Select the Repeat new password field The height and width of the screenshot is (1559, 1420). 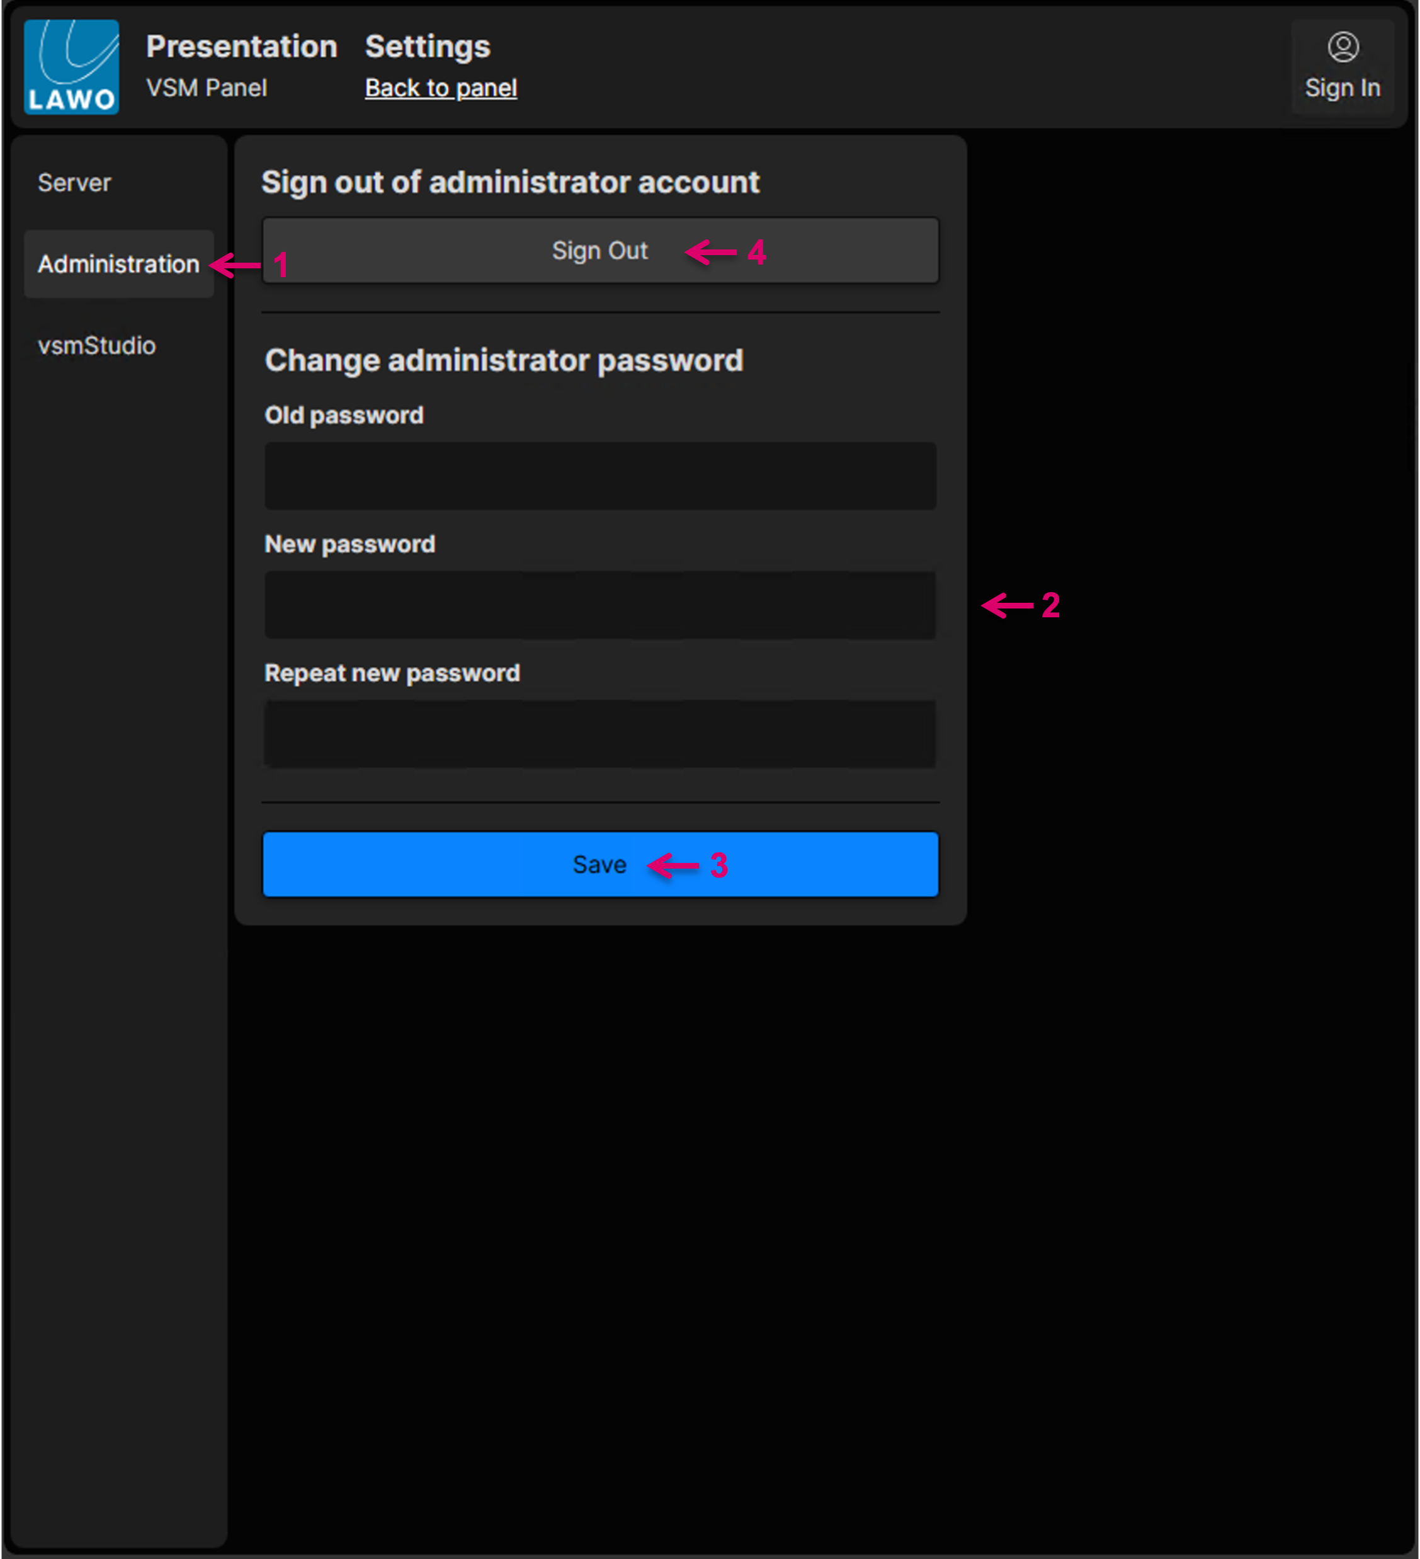pos(600,734)
